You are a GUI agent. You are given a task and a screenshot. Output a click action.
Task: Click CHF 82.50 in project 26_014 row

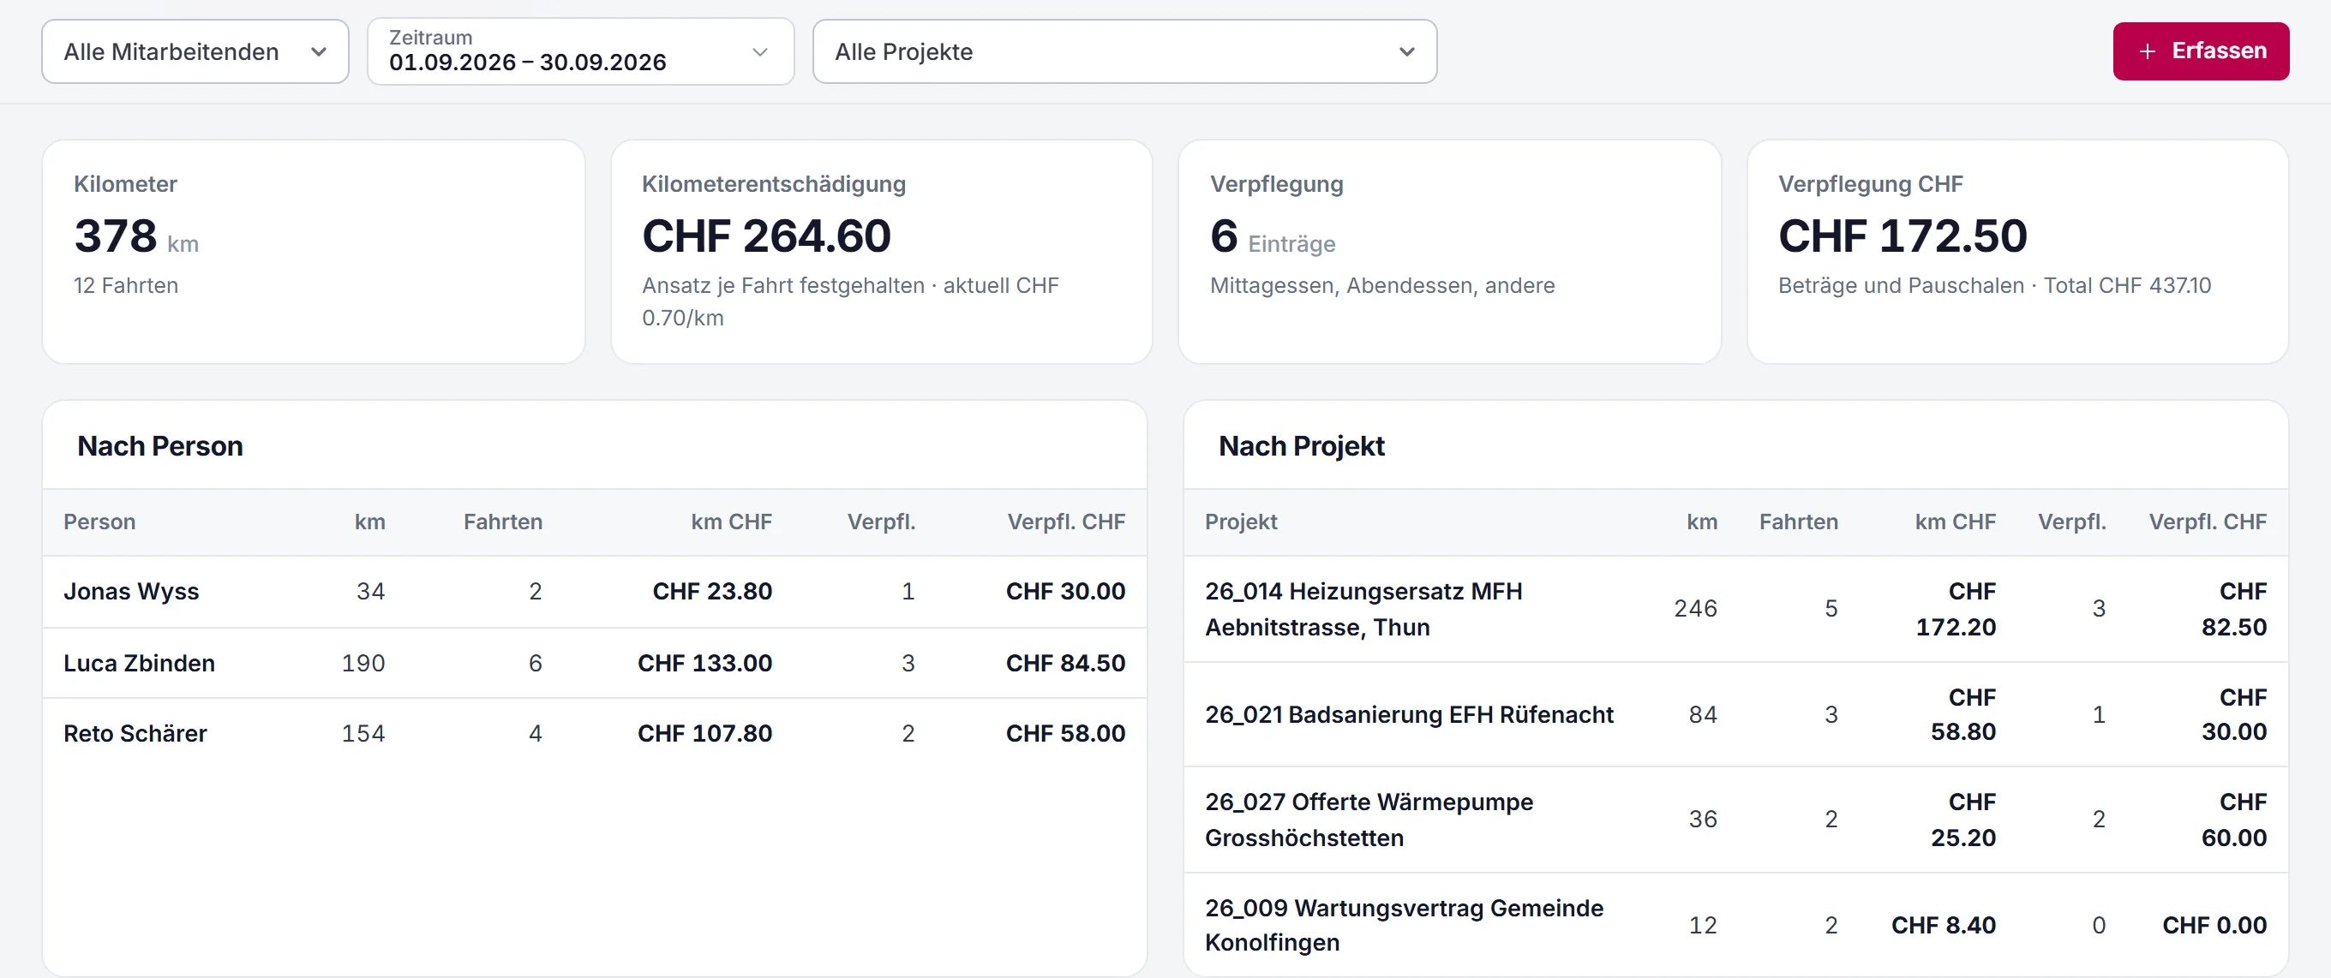[2233, 608]
